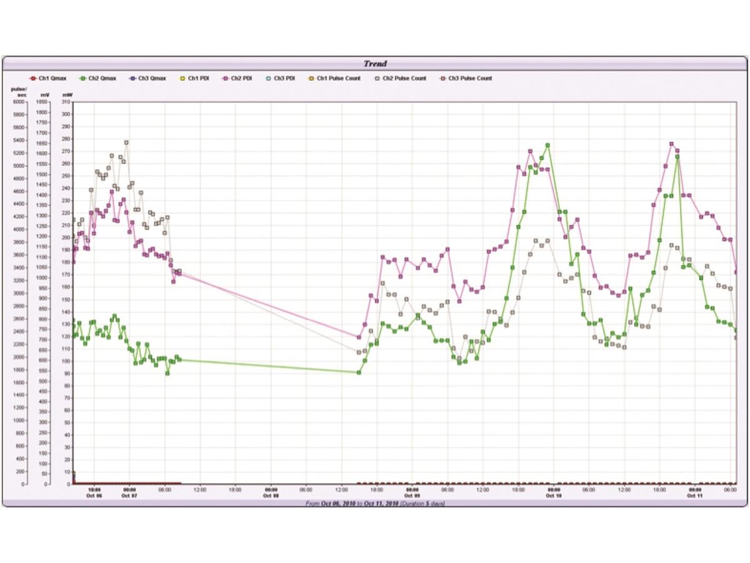The width and height of the screenshot is (750, 563).
Task: Click the 'Oct 10' time axis label
Action: click(x=554, y=495)
